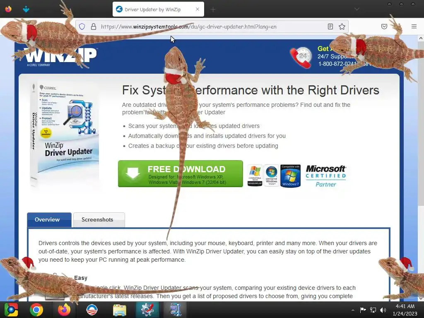Click the Certified for Windows Vista badge
Viewport: 424px width, 318px height.
[x=271, y=175]
